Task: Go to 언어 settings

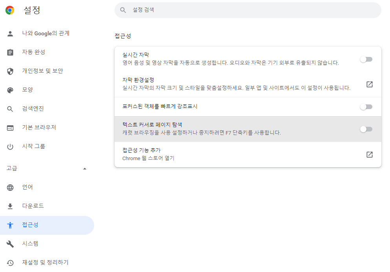Action: coord(47,187)
